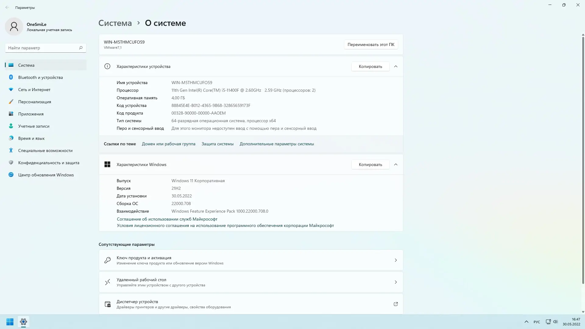Image resolution: width=585 pixels, height=329 pixels.
Task: Select Конфиденциальность и защита in sidebar
Action: click(x=49, y=163)
